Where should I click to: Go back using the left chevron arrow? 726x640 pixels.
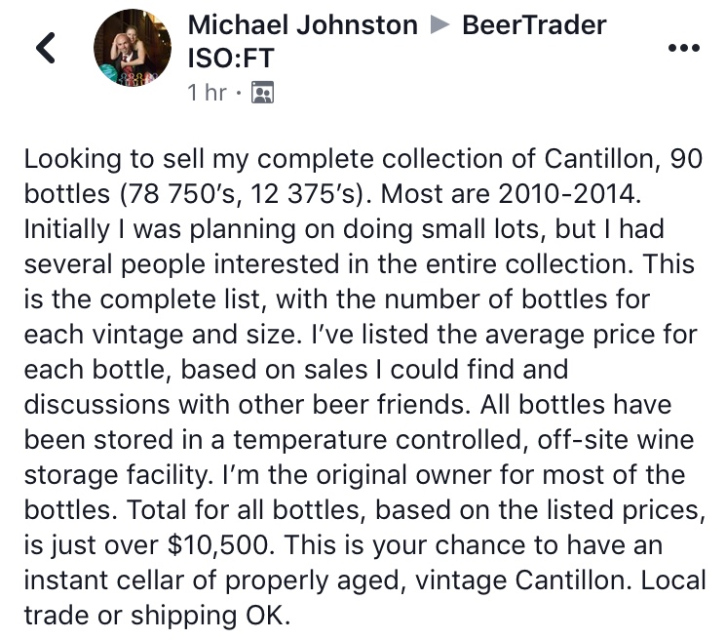[x=46, y=48]
